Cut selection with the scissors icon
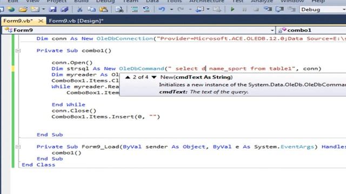 coord(79,10)
